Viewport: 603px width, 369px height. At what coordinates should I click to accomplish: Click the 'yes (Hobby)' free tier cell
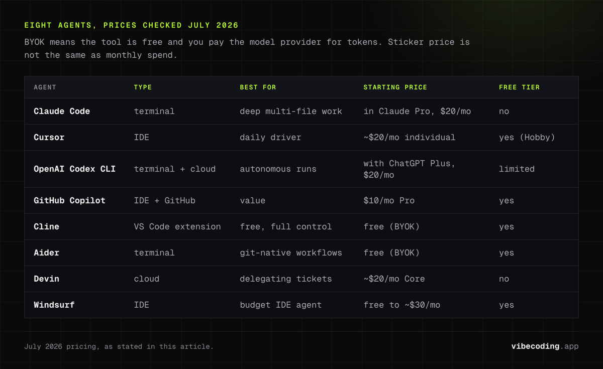(527, 138)
